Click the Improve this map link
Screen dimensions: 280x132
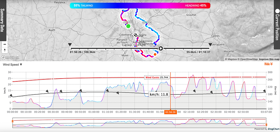pyautogui.click(x=269, y=59)
